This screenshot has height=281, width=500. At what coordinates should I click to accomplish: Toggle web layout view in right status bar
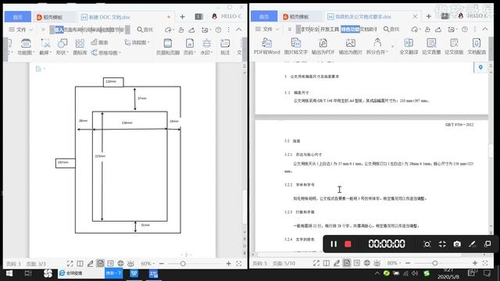[367, 263]
